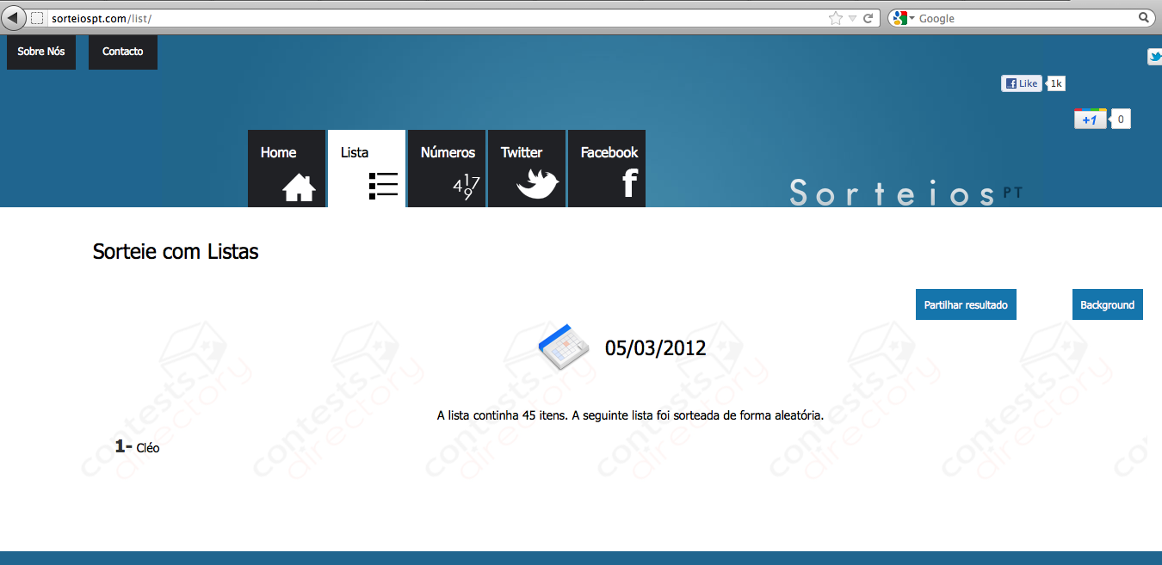Like the page on Facebook
Image resolution: width=1162 pixels, height=565 pixels.
1022,83
